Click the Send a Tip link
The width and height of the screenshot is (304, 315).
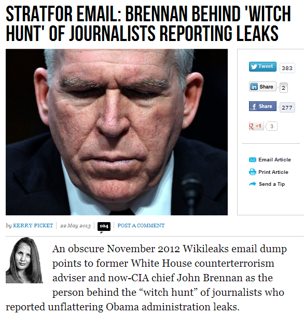[272, 184]
